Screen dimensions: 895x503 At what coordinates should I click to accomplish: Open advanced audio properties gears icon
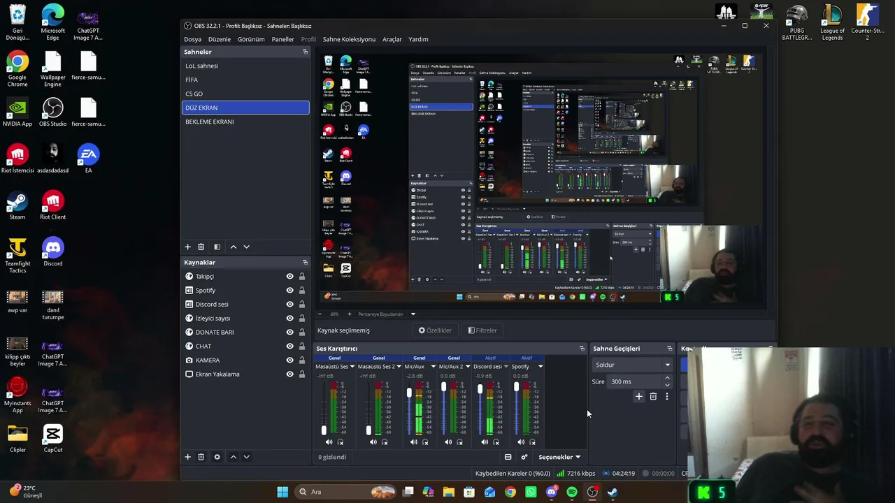[524, 457]
